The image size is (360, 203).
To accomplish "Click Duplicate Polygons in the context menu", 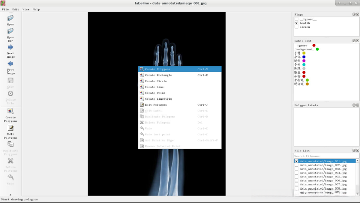I will pyautogui.click(x=180, y=117).
